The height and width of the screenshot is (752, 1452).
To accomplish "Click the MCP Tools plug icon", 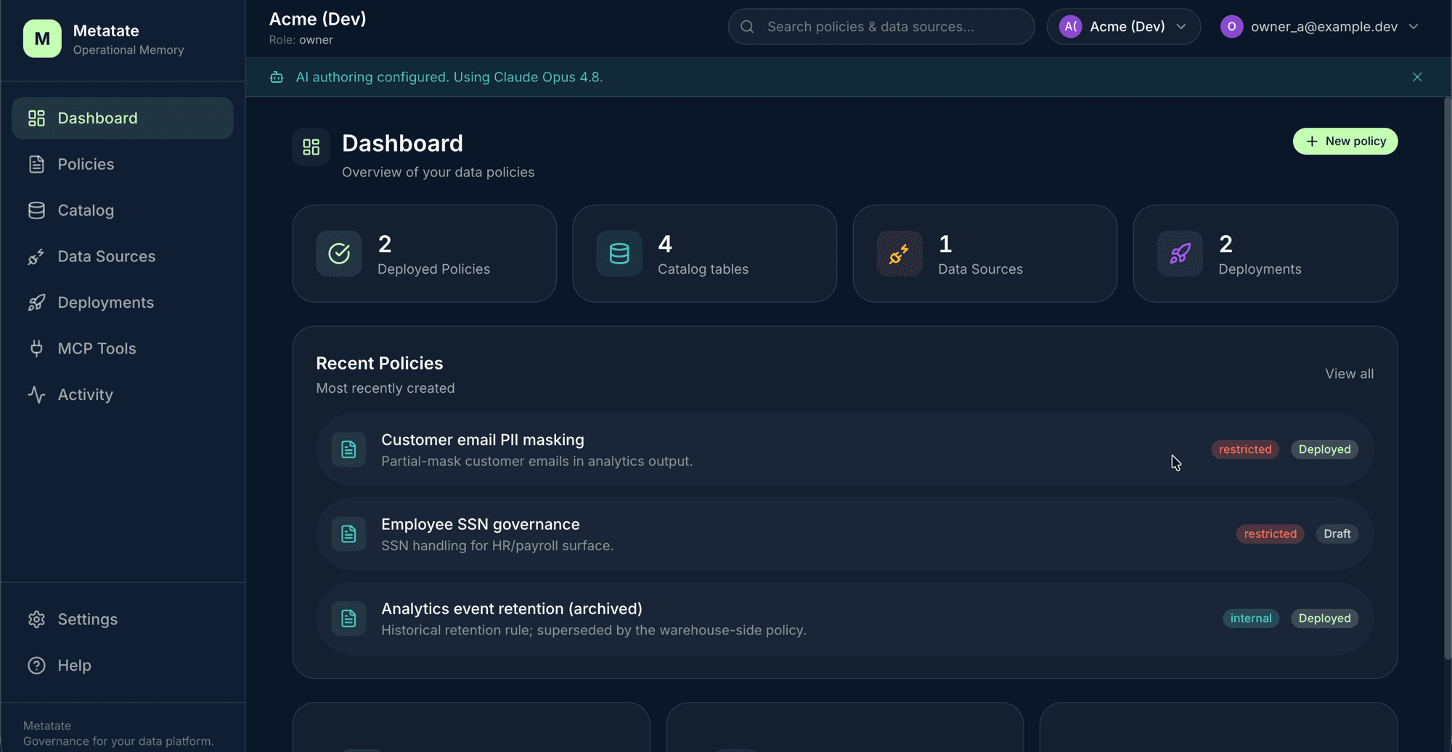I will click(x=36, y=348).
